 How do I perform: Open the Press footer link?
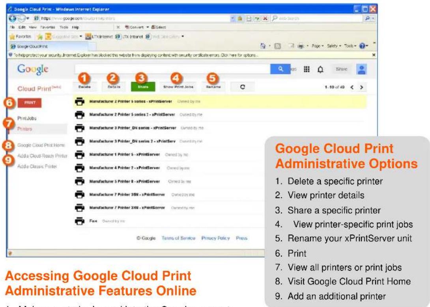241,238
